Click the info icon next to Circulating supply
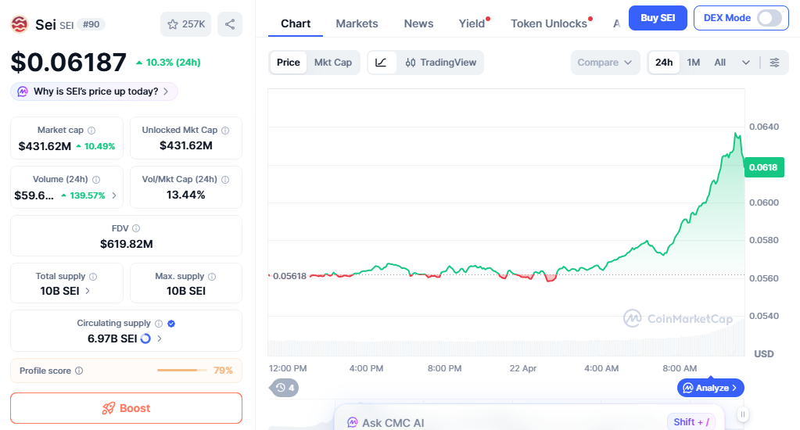This screenshot has width=800, height=430. point(159,324)
